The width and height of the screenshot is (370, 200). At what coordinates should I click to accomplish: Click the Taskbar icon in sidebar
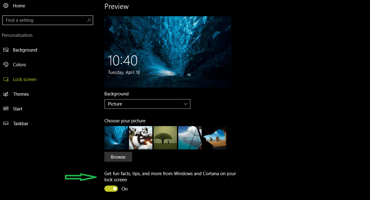pyautogui.click(x=6, y=124)
